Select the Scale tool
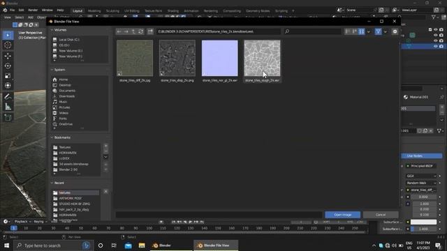 click(8, 76)
